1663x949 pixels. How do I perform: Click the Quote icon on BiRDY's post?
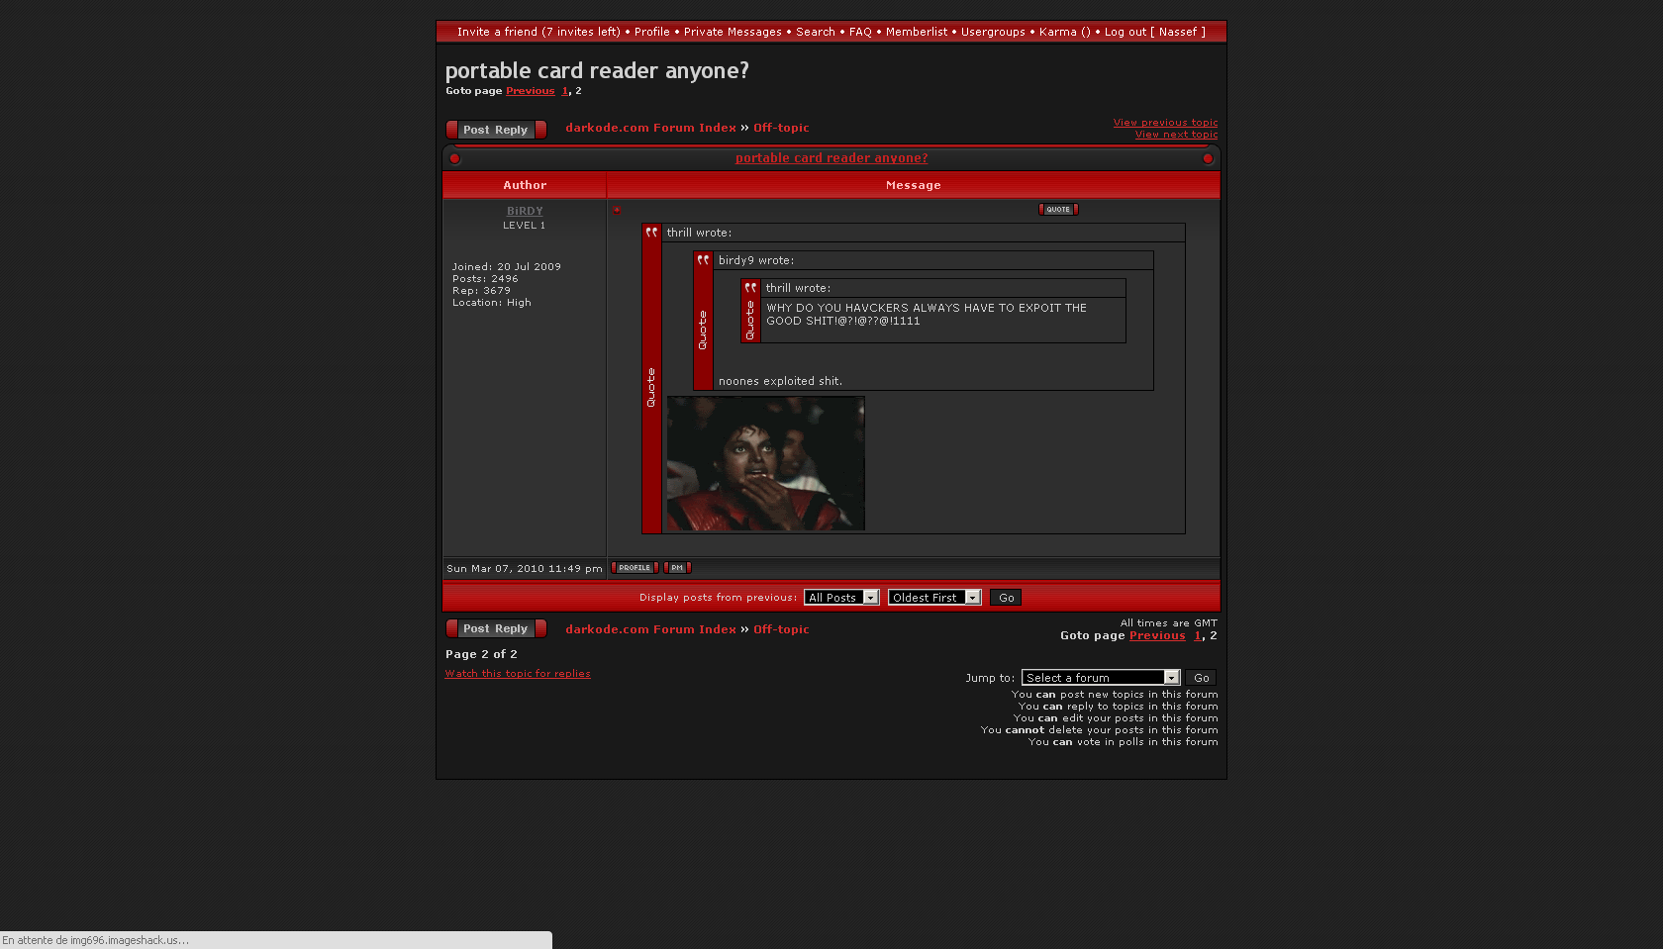coord(1057,210)
